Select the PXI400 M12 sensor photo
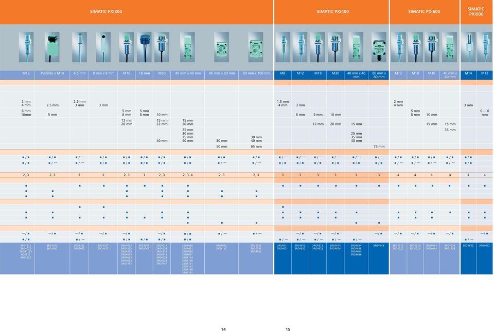The image size is (494, 331). (300, 47)
